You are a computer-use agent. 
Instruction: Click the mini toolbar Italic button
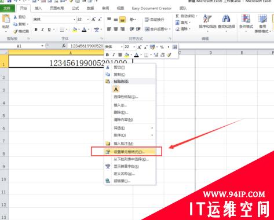tap(114, 55)
